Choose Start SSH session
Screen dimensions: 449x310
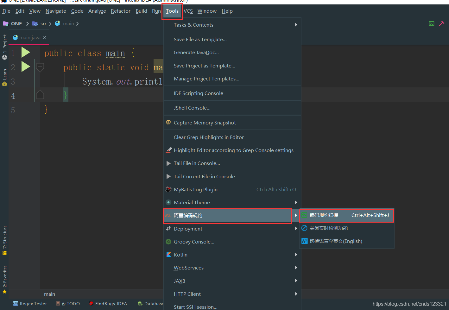[232, 307]
